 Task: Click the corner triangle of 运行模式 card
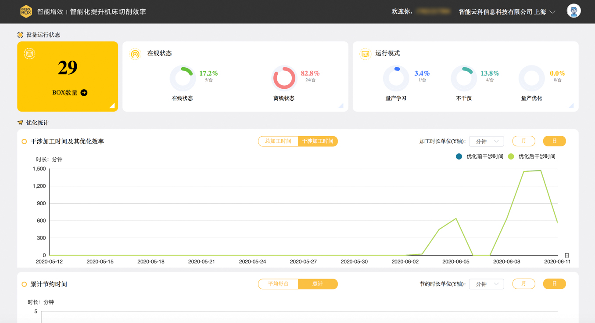(572, 106)
